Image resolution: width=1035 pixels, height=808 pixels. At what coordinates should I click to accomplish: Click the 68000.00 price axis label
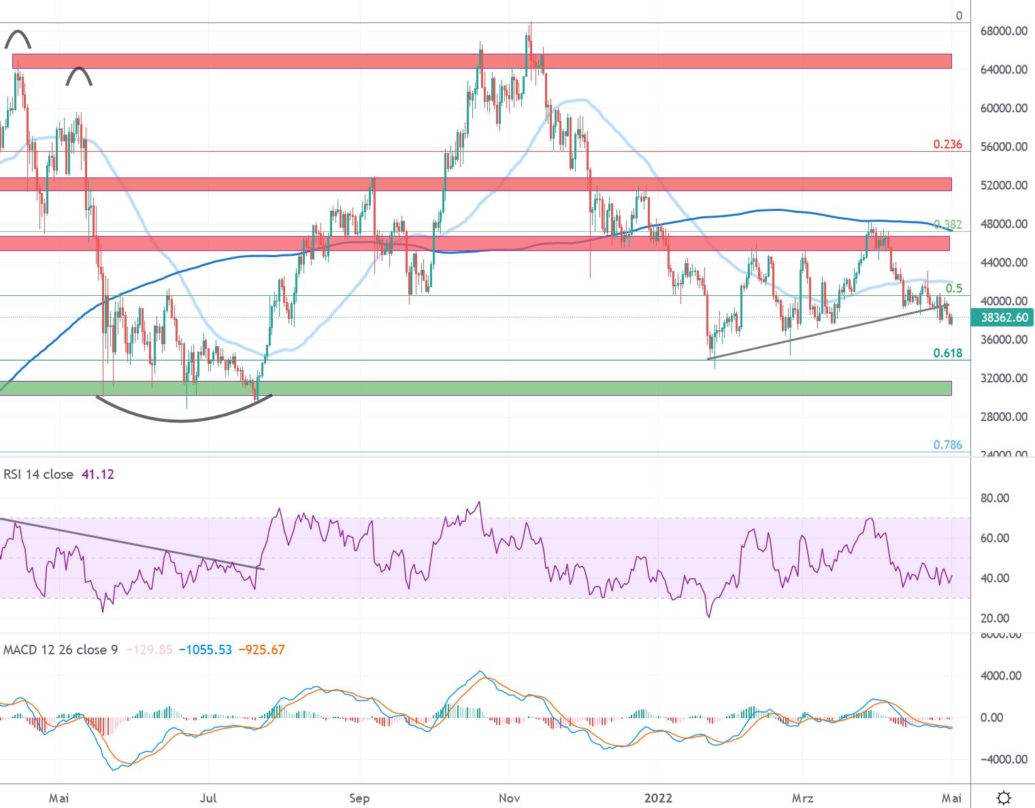point(1004,31)
